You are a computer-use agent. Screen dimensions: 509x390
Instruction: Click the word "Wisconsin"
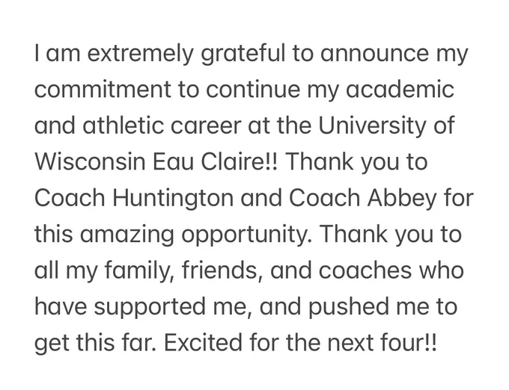[90, 161]
